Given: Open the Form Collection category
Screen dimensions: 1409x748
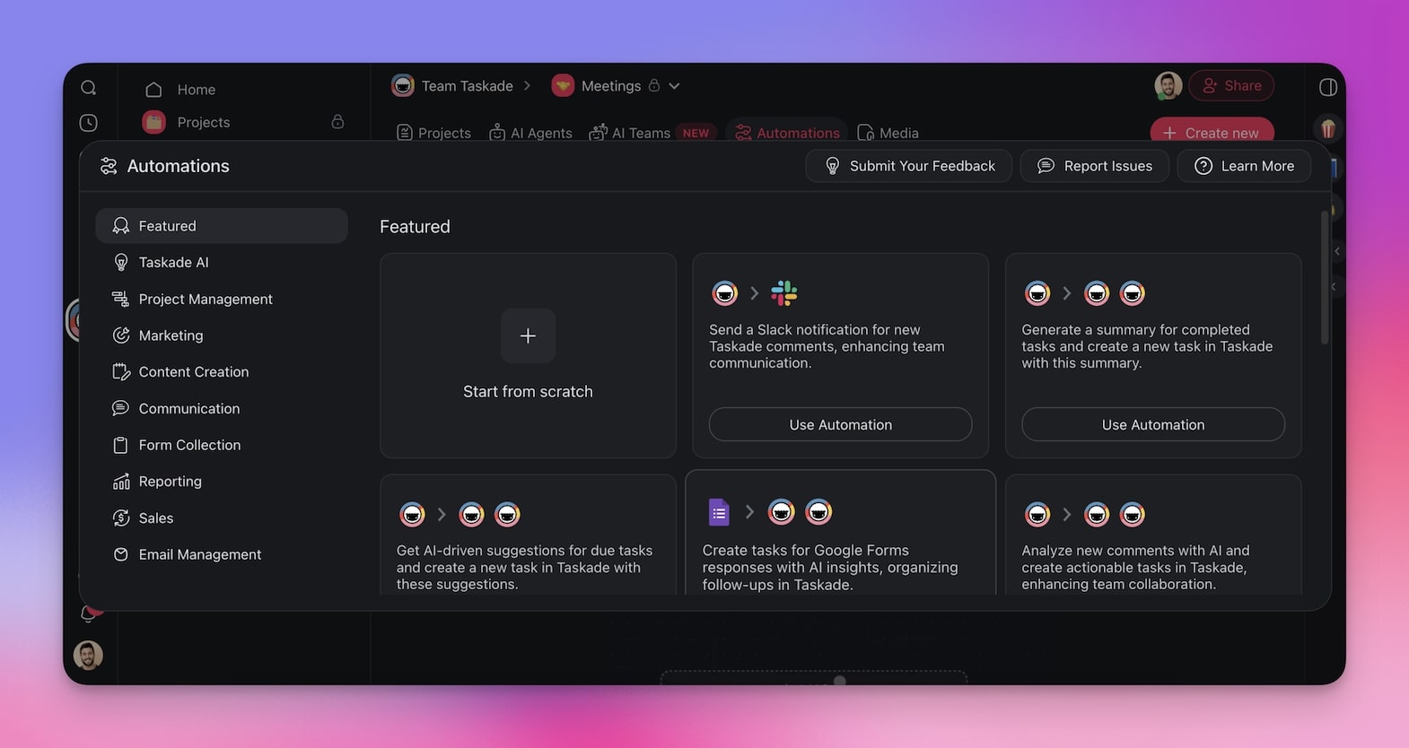Looking at the screenshot, I should coord(222,445).
